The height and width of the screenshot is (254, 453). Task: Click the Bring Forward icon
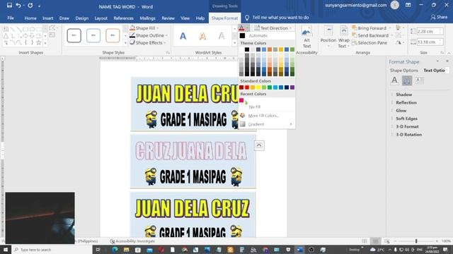pos(355,28)
